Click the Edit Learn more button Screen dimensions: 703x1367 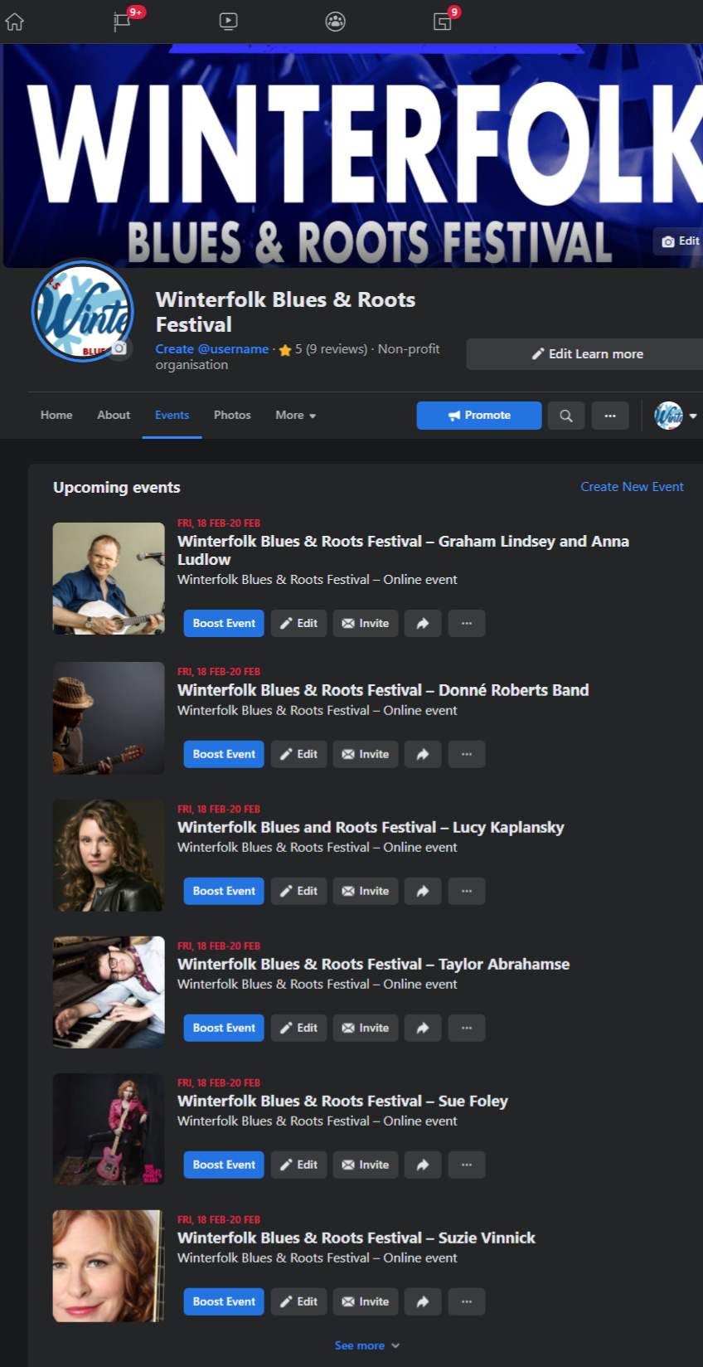585,354
